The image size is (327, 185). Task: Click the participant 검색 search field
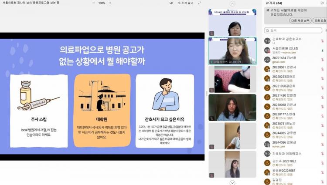coord(292,30)
